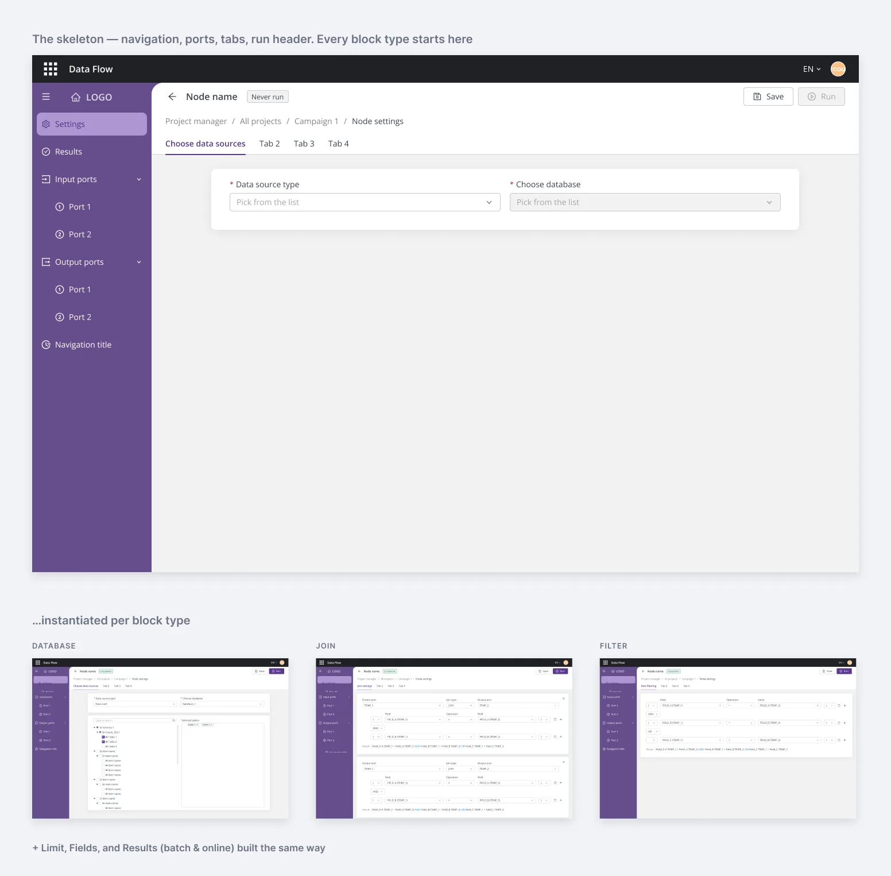Open Project manager breadcrumb link

pos(196,121)
